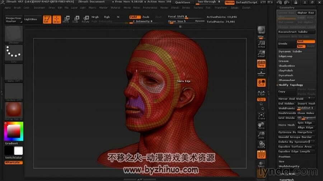Screen dimensions: 323x181
Task: Select the Move transform tool in top shelf
Action: 66,19
